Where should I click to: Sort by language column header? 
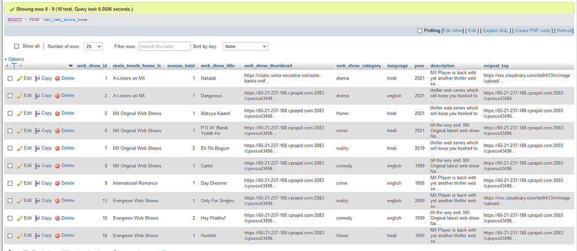(397, 66)
